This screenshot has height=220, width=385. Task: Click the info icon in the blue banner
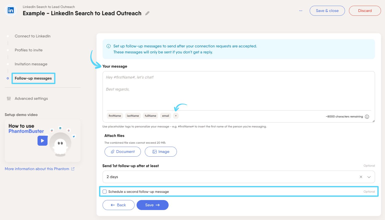coord(109,46)
